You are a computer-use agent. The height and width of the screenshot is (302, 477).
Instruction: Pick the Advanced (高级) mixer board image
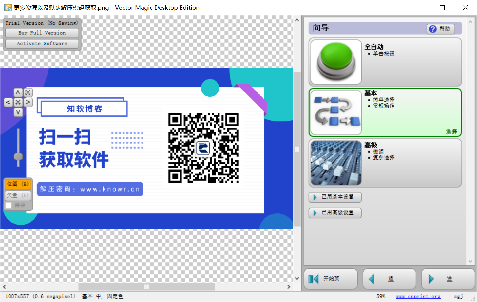pos(336,163)
